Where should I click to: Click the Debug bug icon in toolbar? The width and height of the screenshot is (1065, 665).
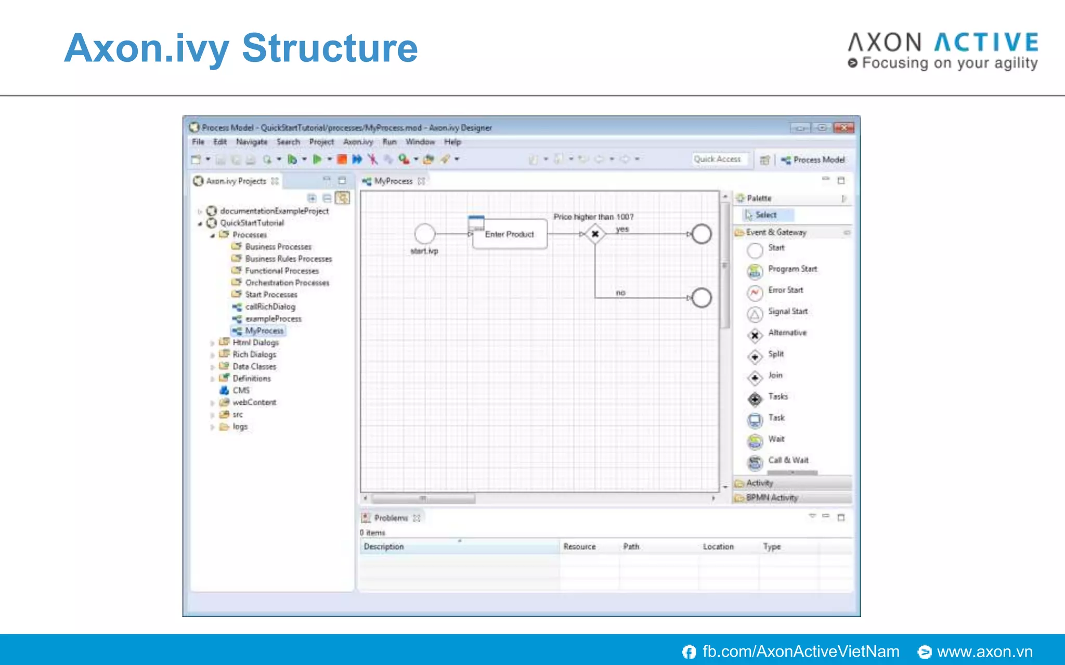pos(292,159)
